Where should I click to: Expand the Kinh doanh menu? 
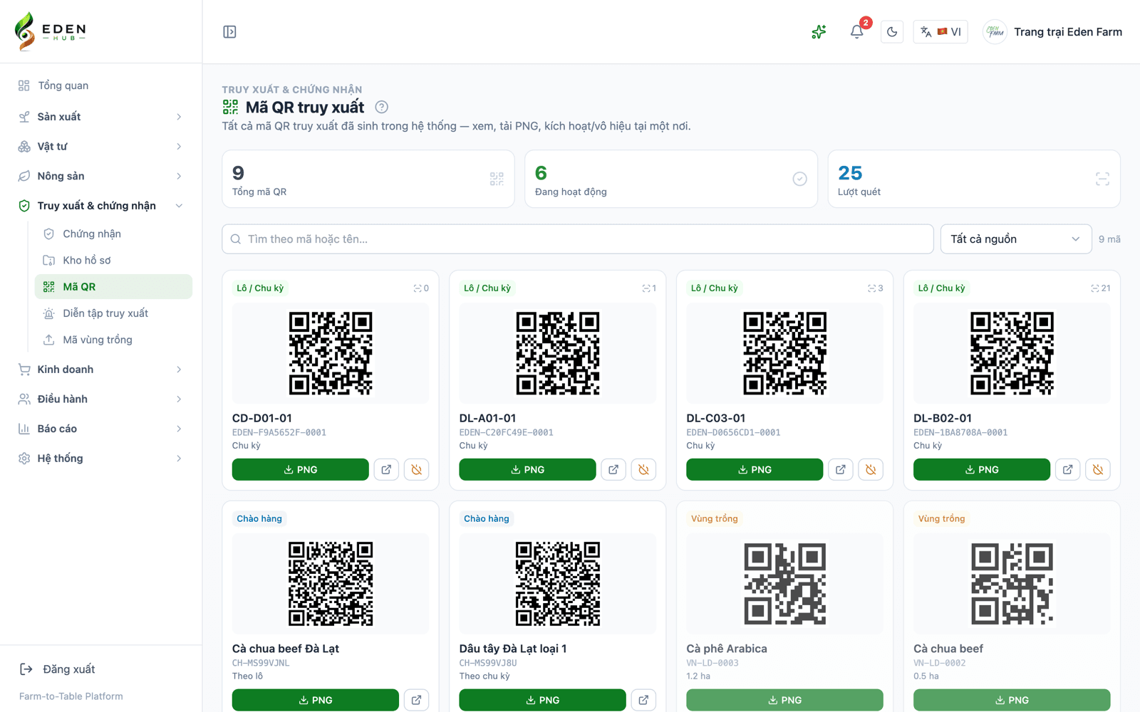point(101,370)
